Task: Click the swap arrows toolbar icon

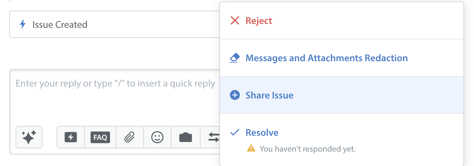Action: click(213, 137)
